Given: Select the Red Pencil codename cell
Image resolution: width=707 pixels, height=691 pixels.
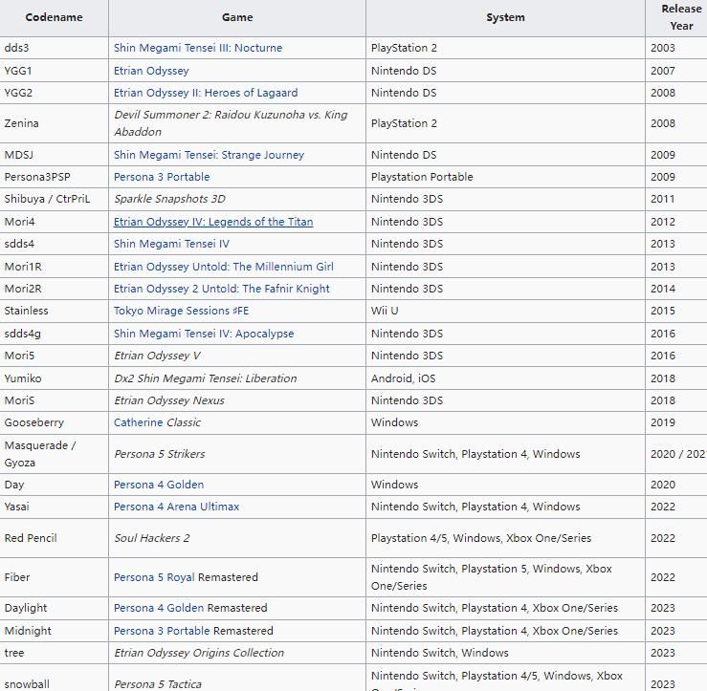Looking at the screenshot, I should click(55, 538).
